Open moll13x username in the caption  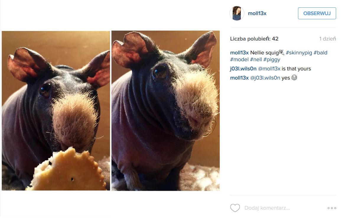coord(239,53)
